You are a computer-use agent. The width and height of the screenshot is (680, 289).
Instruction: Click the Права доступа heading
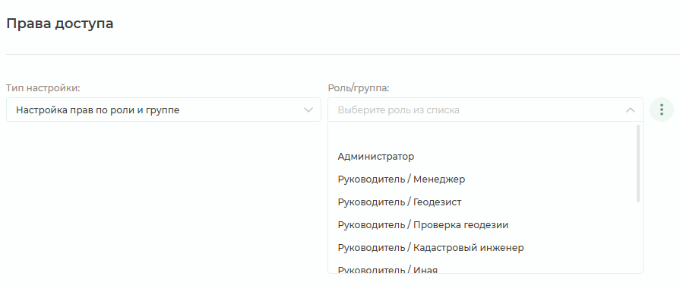pyautogui.click(x=60, y=24)
